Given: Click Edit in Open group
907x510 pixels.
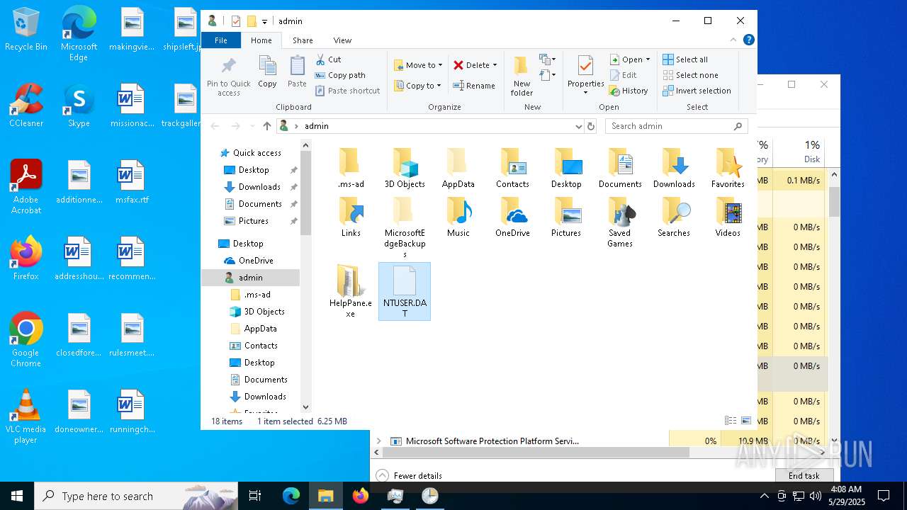Looking at the screenshot, I should [x=624, y=75].
